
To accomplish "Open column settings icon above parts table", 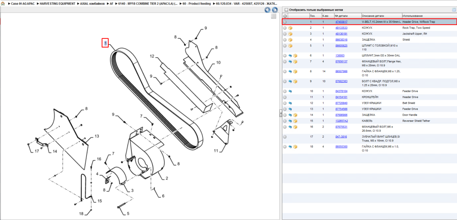I will (x=453, y=10).
